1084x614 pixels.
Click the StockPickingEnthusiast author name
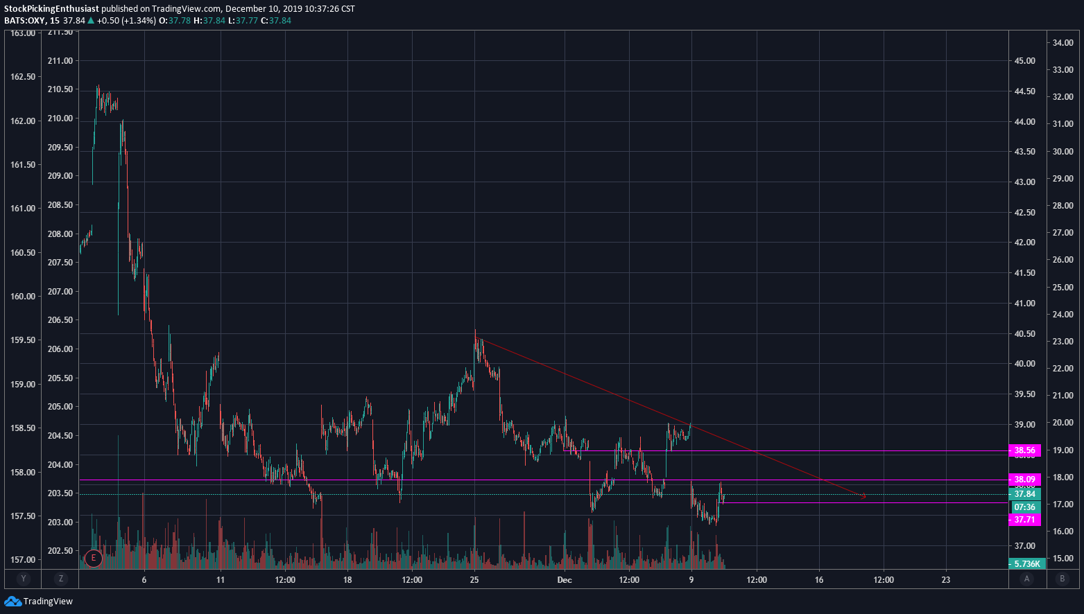51,9
